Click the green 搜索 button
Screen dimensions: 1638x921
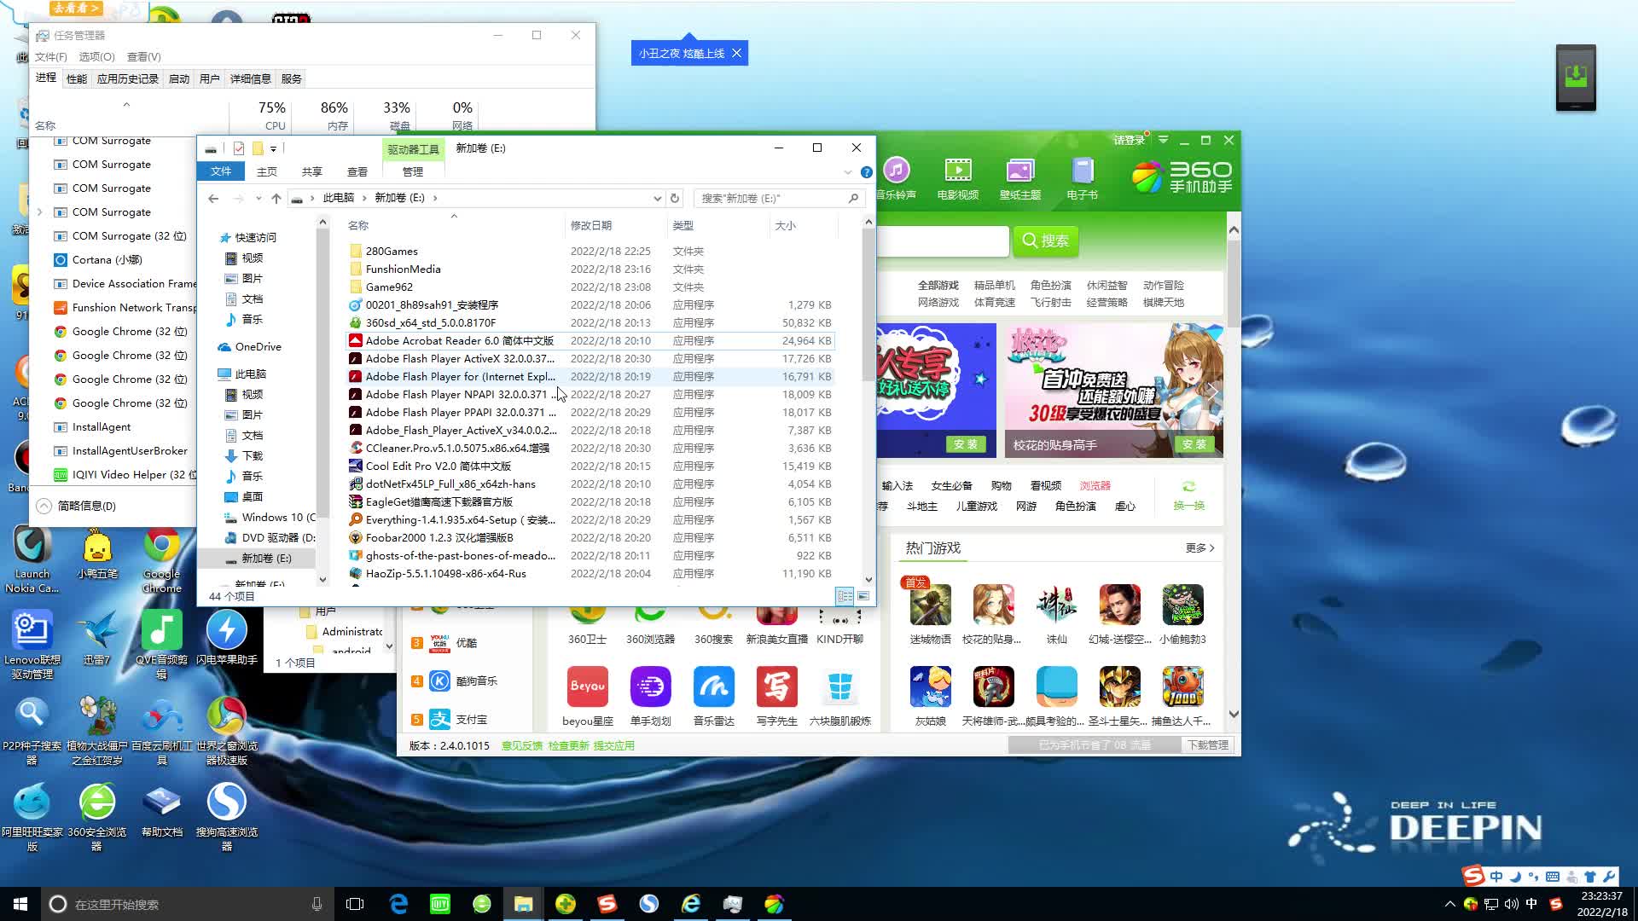coord(1045,241)
